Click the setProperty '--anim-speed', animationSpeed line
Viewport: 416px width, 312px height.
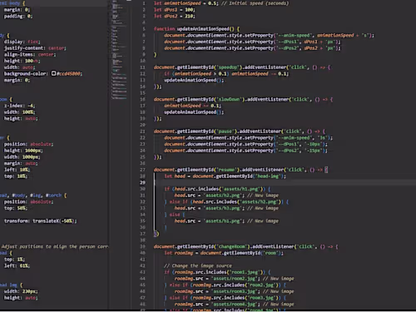[269, 35]
